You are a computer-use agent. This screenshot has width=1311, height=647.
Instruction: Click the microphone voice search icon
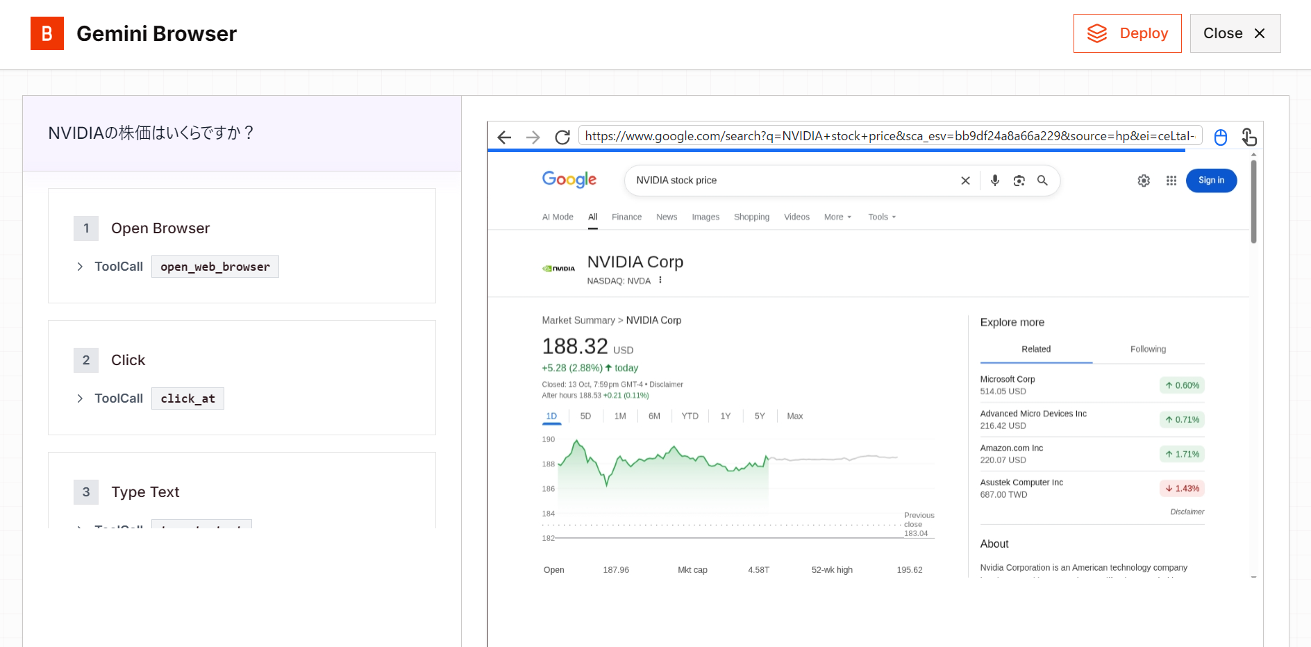994,180
